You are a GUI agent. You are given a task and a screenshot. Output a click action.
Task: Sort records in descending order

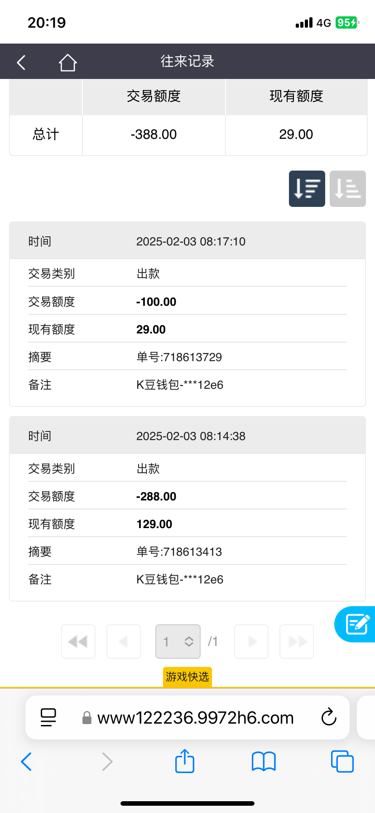click(307, 189)
